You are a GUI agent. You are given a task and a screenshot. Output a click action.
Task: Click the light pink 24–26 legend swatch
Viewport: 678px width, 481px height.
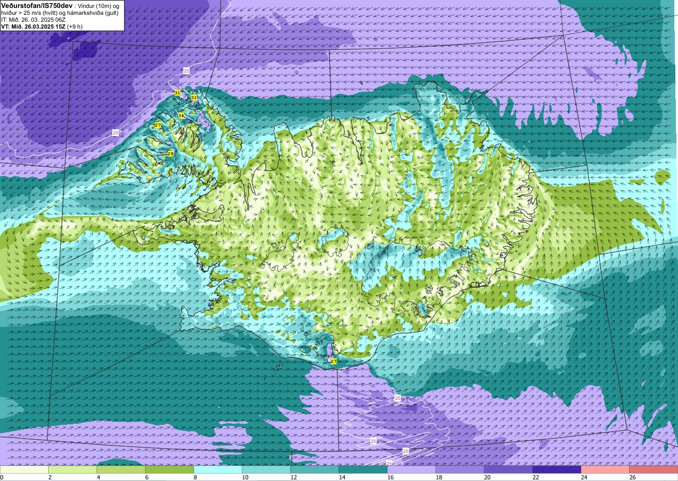click(605, 469)
